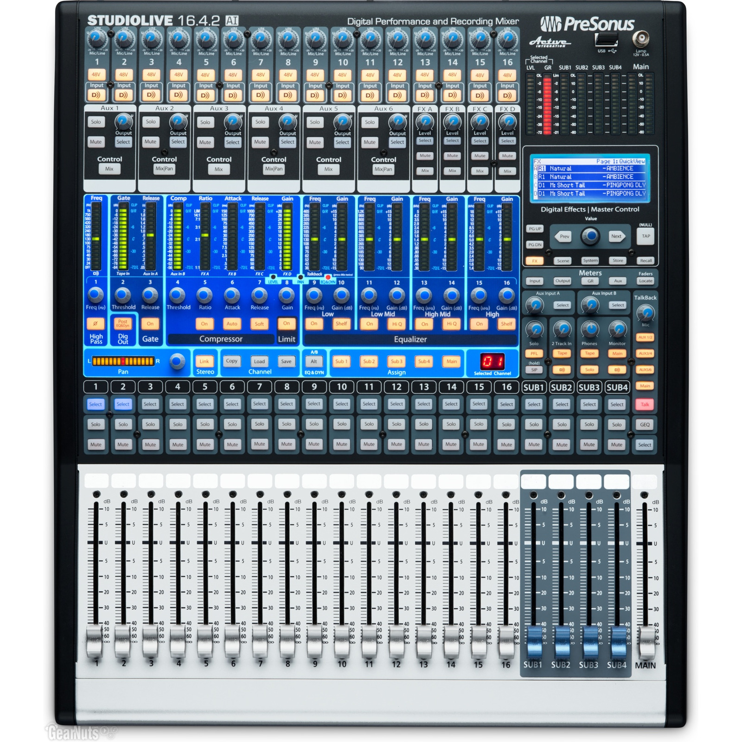Click the USB port under the PreSonus logo
The width and height of the screenshot is (742, 742).
pos(606,40)
